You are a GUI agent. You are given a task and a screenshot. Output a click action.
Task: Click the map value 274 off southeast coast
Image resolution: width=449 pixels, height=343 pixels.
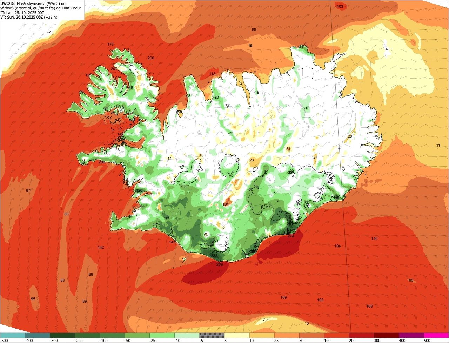click(x=291, y=236)
